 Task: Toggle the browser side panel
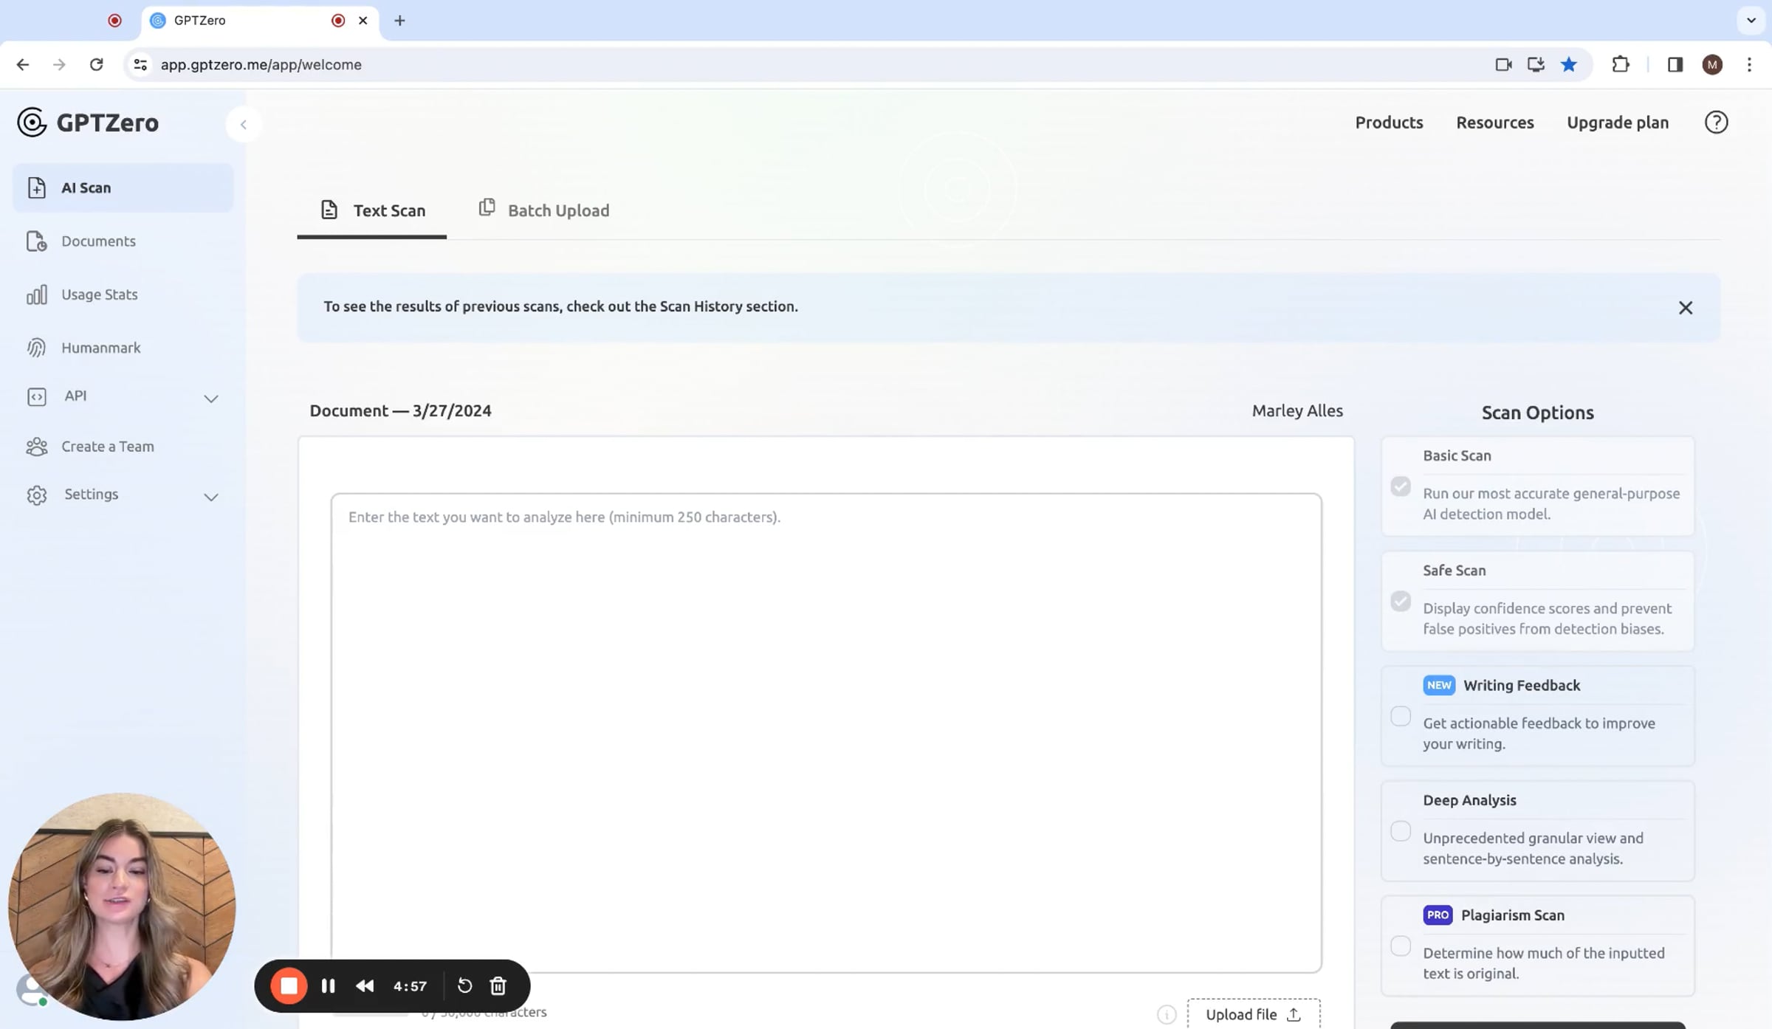pyautogui.click(x=1675, y=65)
